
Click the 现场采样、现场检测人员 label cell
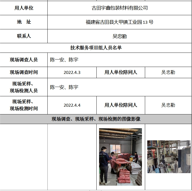(24, 87)
